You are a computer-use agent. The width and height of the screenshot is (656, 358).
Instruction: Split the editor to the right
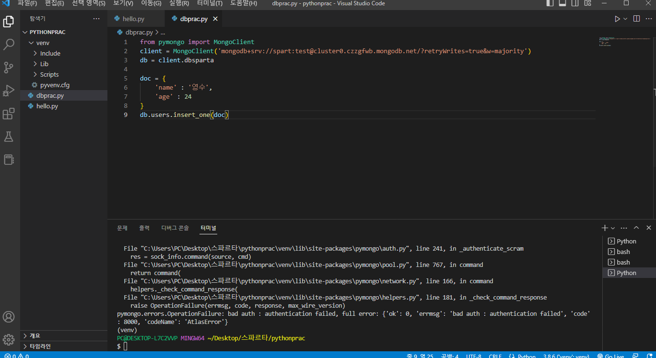(636, 19)
